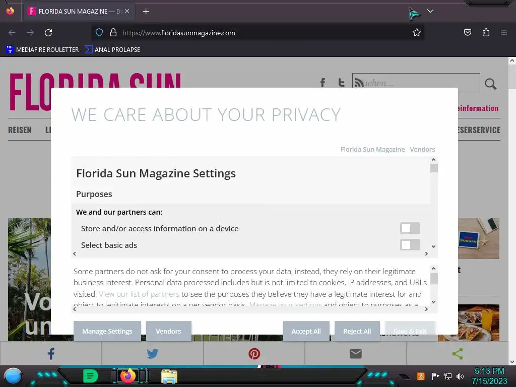The height and width of the screenshot is (387, 516).
Task: Open the Action Center flag tray icon
Action: pos(435,376)
